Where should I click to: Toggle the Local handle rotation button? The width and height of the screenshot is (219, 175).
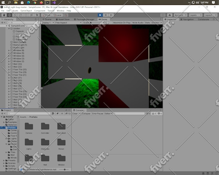click(x=58, y=15)
